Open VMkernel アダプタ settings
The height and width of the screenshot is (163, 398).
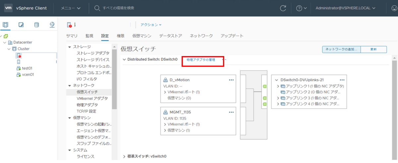[x=92, y=98]
